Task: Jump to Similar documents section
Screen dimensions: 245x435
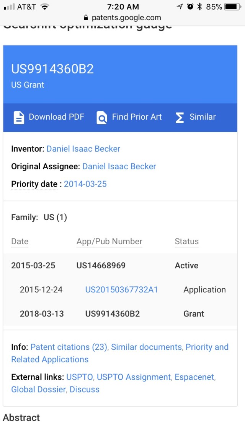Action: [x=146, y=347]
